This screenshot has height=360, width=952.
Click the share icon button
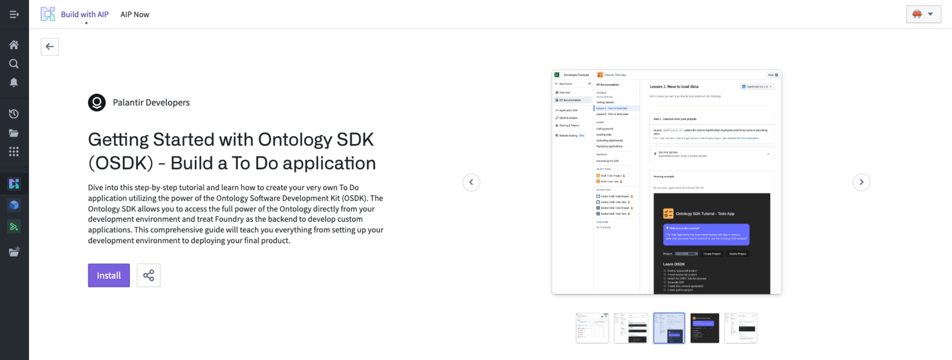click(149, 275)
